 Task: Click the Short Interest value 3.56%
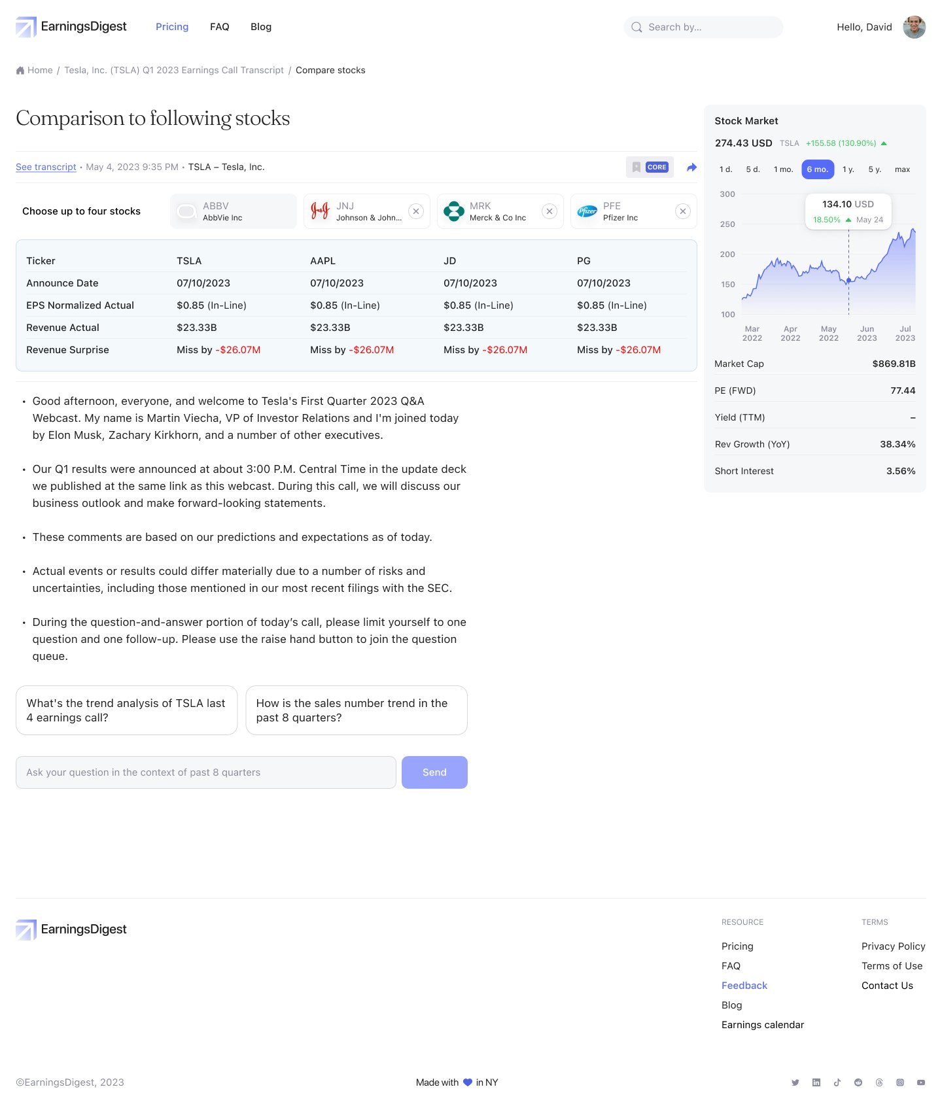pos(901,471)
